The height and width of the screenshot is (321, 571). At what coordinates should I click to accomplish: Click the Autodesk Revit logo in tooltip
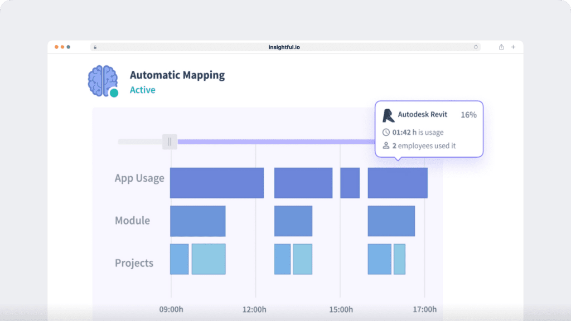click(x=388, y=115)
